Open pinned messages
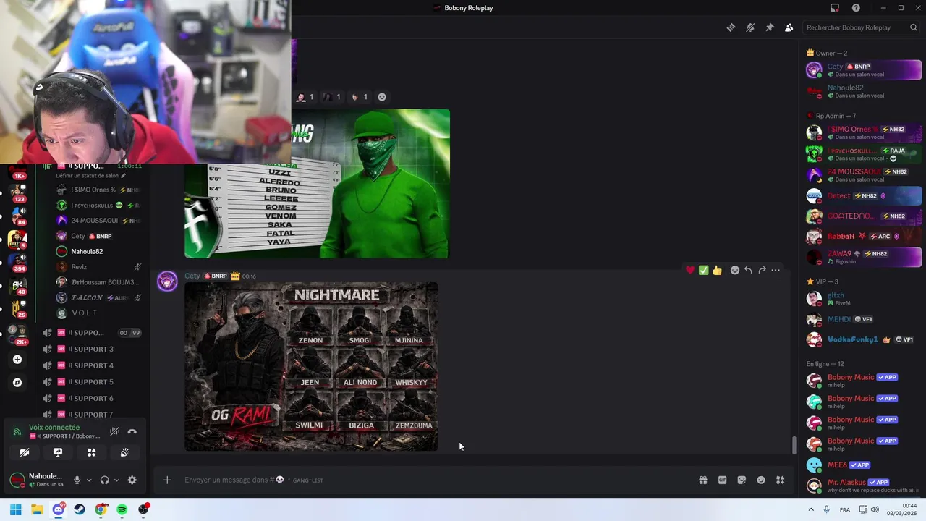Screen dimensions: 926x521 pyautogui.click(x=770, y=27)
